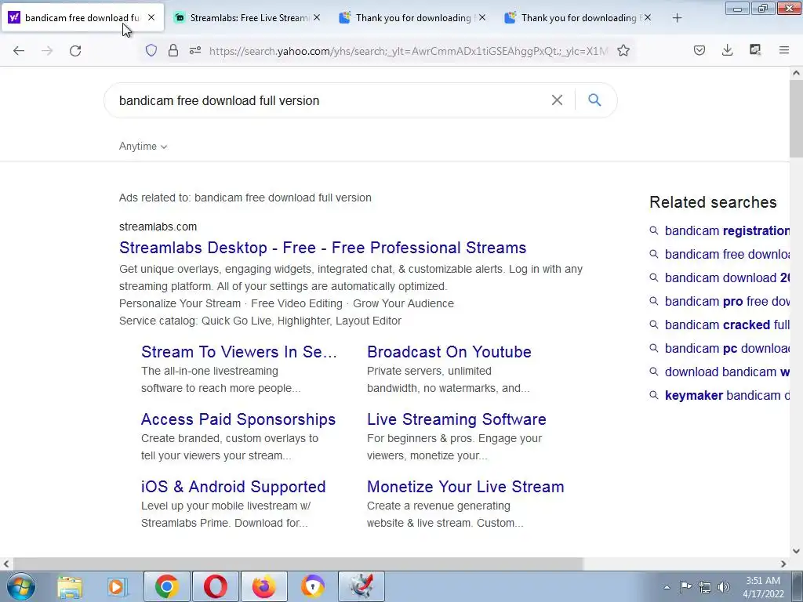Viewport: 803px width, 602px height.
Task: Open Stream To Viewers In Se... link
Action: tap(238, 352)
